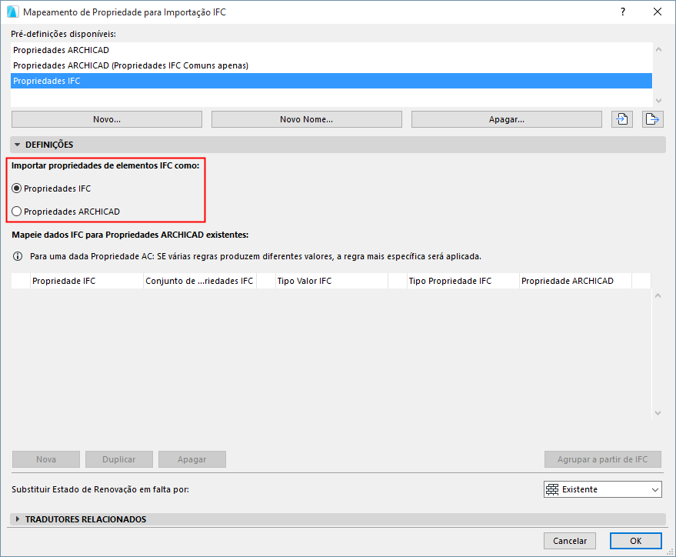
Task: Close the IFC mapping dialog
Action: (x=658, y=12)
